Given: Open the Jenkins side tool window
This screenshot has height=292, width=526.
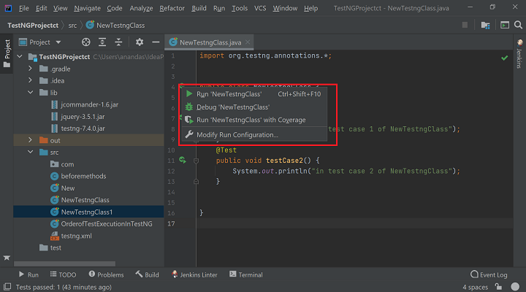Looking at the screenshot, I should coord(519,53).
